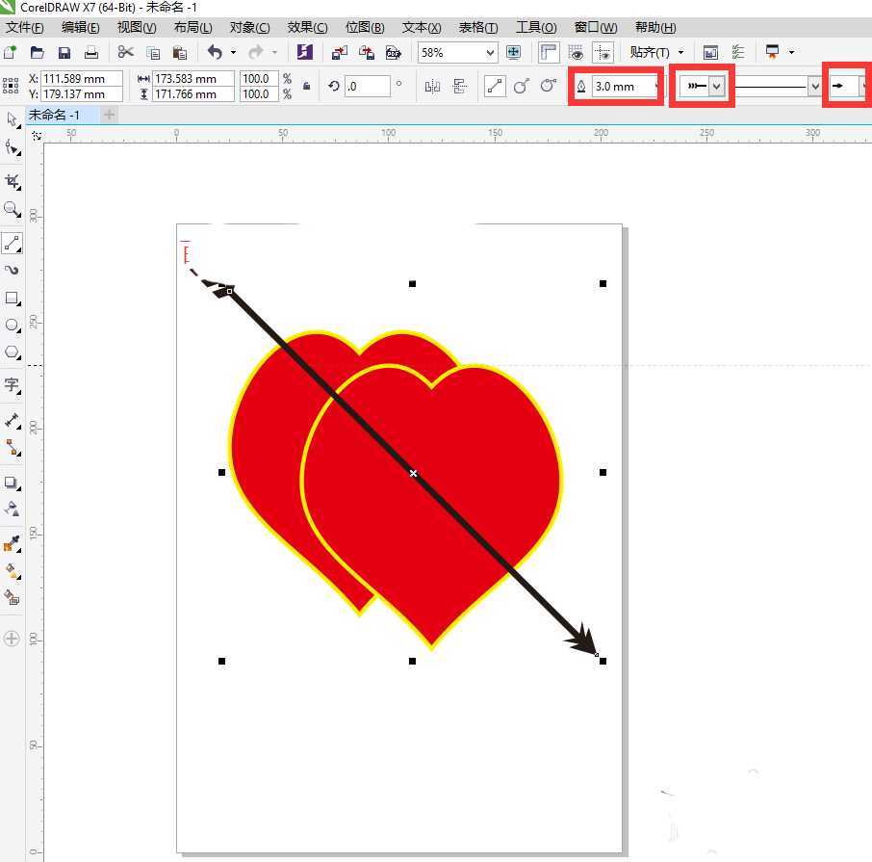Choose the Rectangle tool

click(x=12, y=298)
